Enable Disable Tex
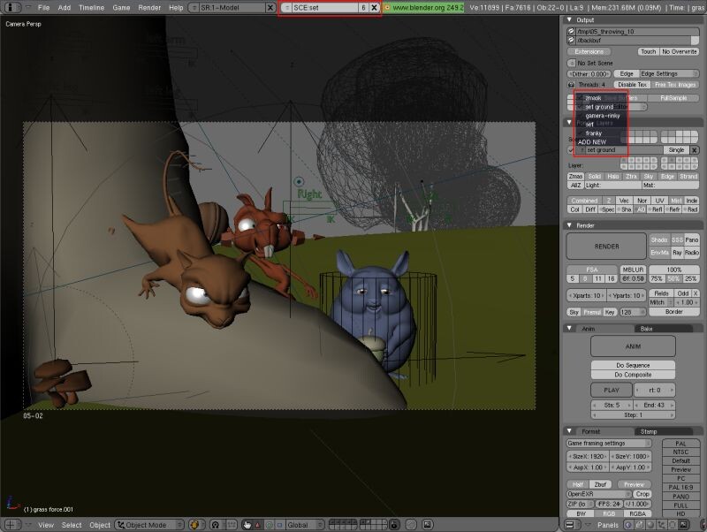Image resolution: width=707 pixels, height=532 pixels. [632, 85]
